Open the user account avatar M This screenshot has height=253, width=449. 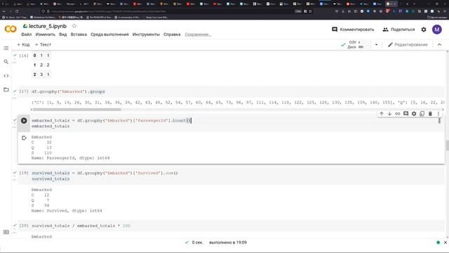coord(436,30)
